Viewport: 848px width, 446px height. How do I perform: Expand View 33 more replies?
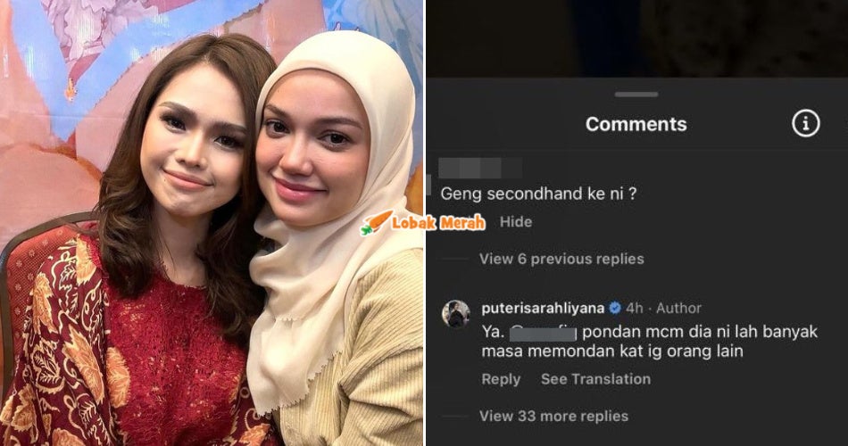tap(553, 417)
